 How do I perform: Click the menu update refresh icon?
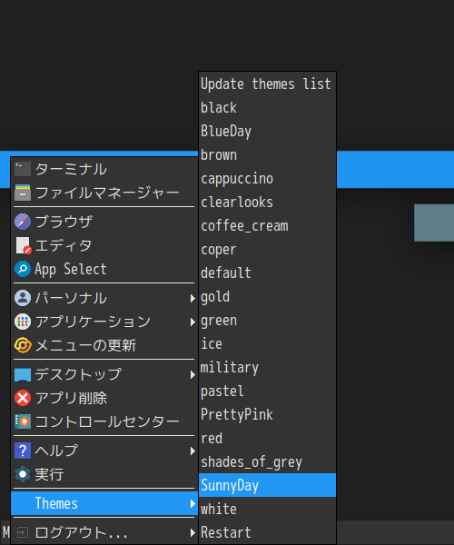coord(23,345)
